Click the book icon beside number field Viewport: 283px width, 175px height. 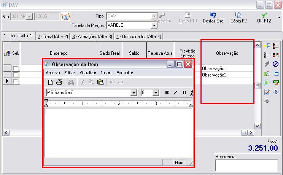tap(66, 17)
